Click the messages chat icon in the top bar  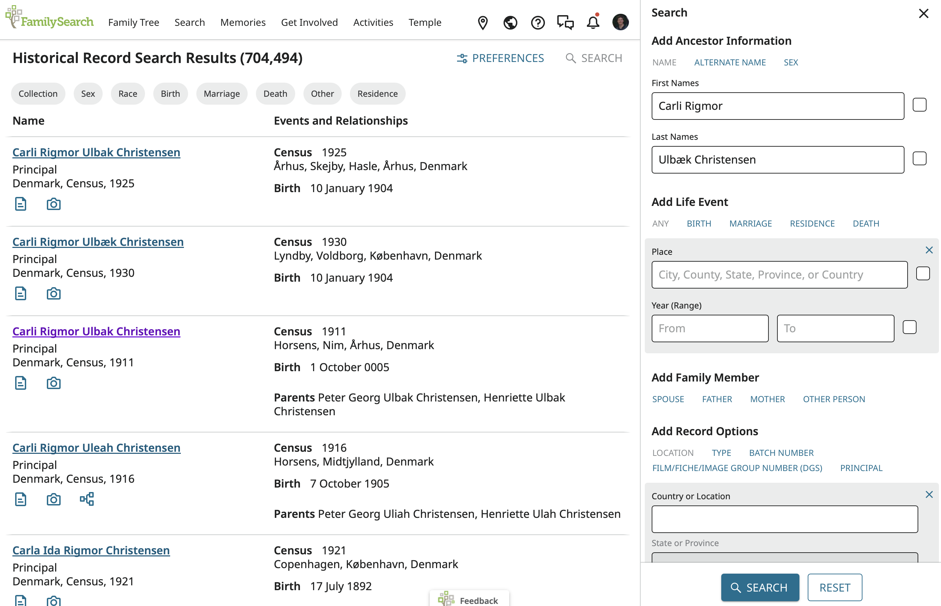pos(565,22)
